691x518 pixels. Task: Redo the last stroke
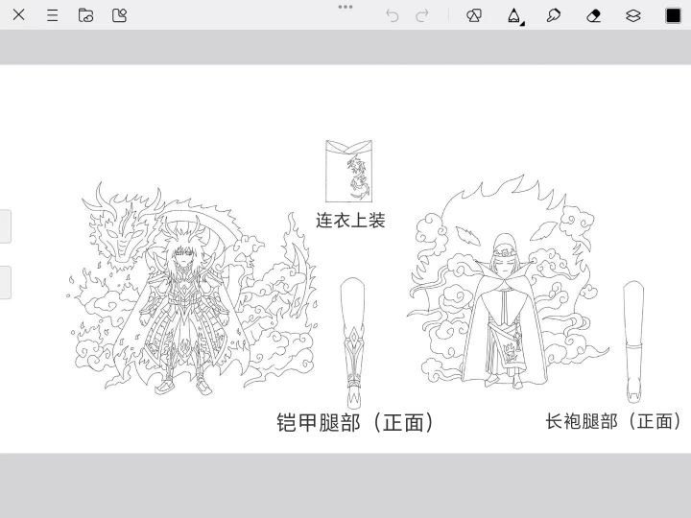click(x=422, y=16)
